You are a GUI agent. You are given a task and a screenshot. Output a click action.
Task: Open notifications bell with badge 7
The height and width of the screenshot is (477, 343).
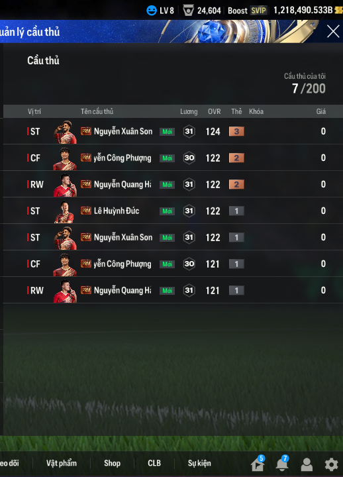pos(282,464)
